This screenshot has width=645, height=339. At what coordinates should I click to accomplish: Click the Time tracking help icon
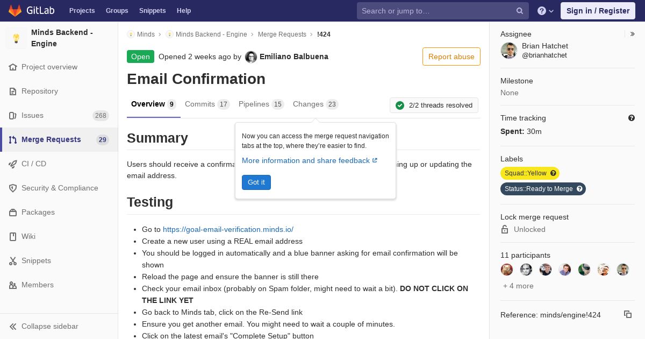point(632,118)
